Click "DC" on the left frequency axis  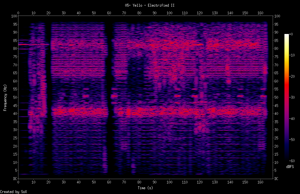15,179
